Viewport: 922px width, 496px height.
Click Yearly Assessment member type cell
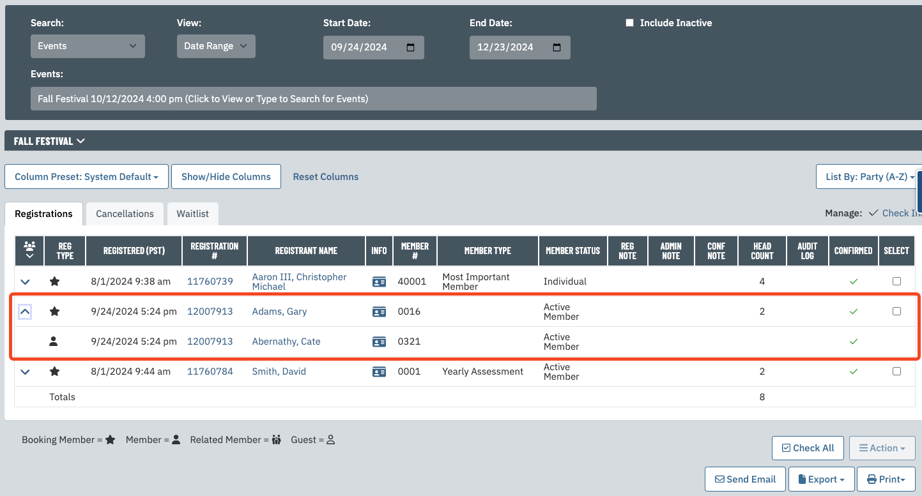[483, 372]
